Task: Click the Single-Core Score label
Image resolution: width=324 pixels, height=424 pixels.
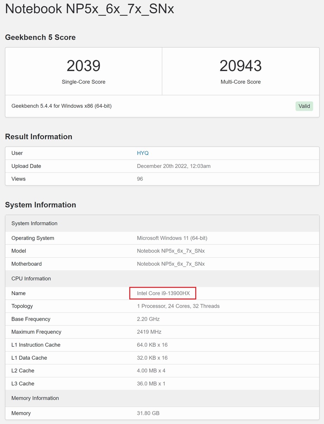Action: pos(84,82)
